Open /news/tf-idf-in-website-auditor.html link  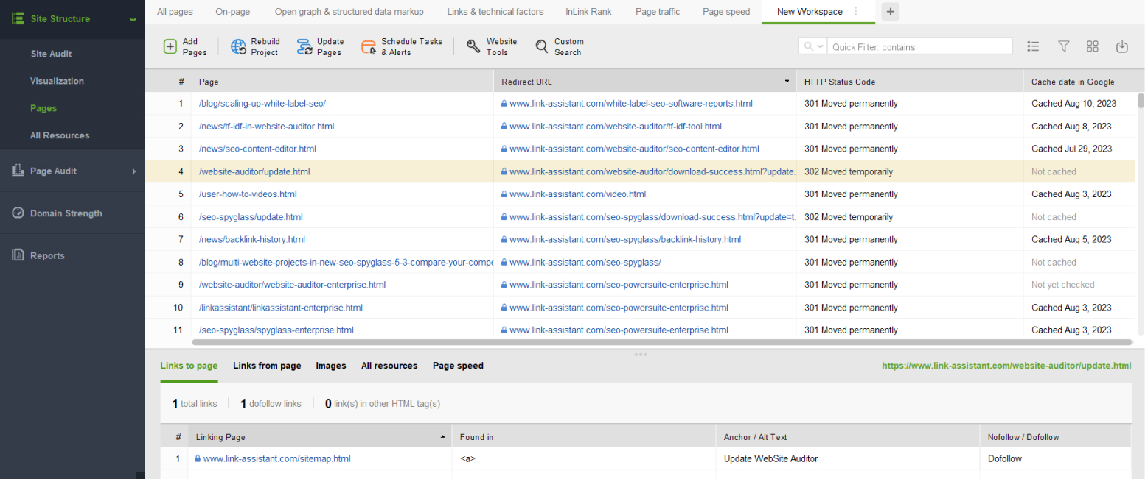click(x=267, y=127)
